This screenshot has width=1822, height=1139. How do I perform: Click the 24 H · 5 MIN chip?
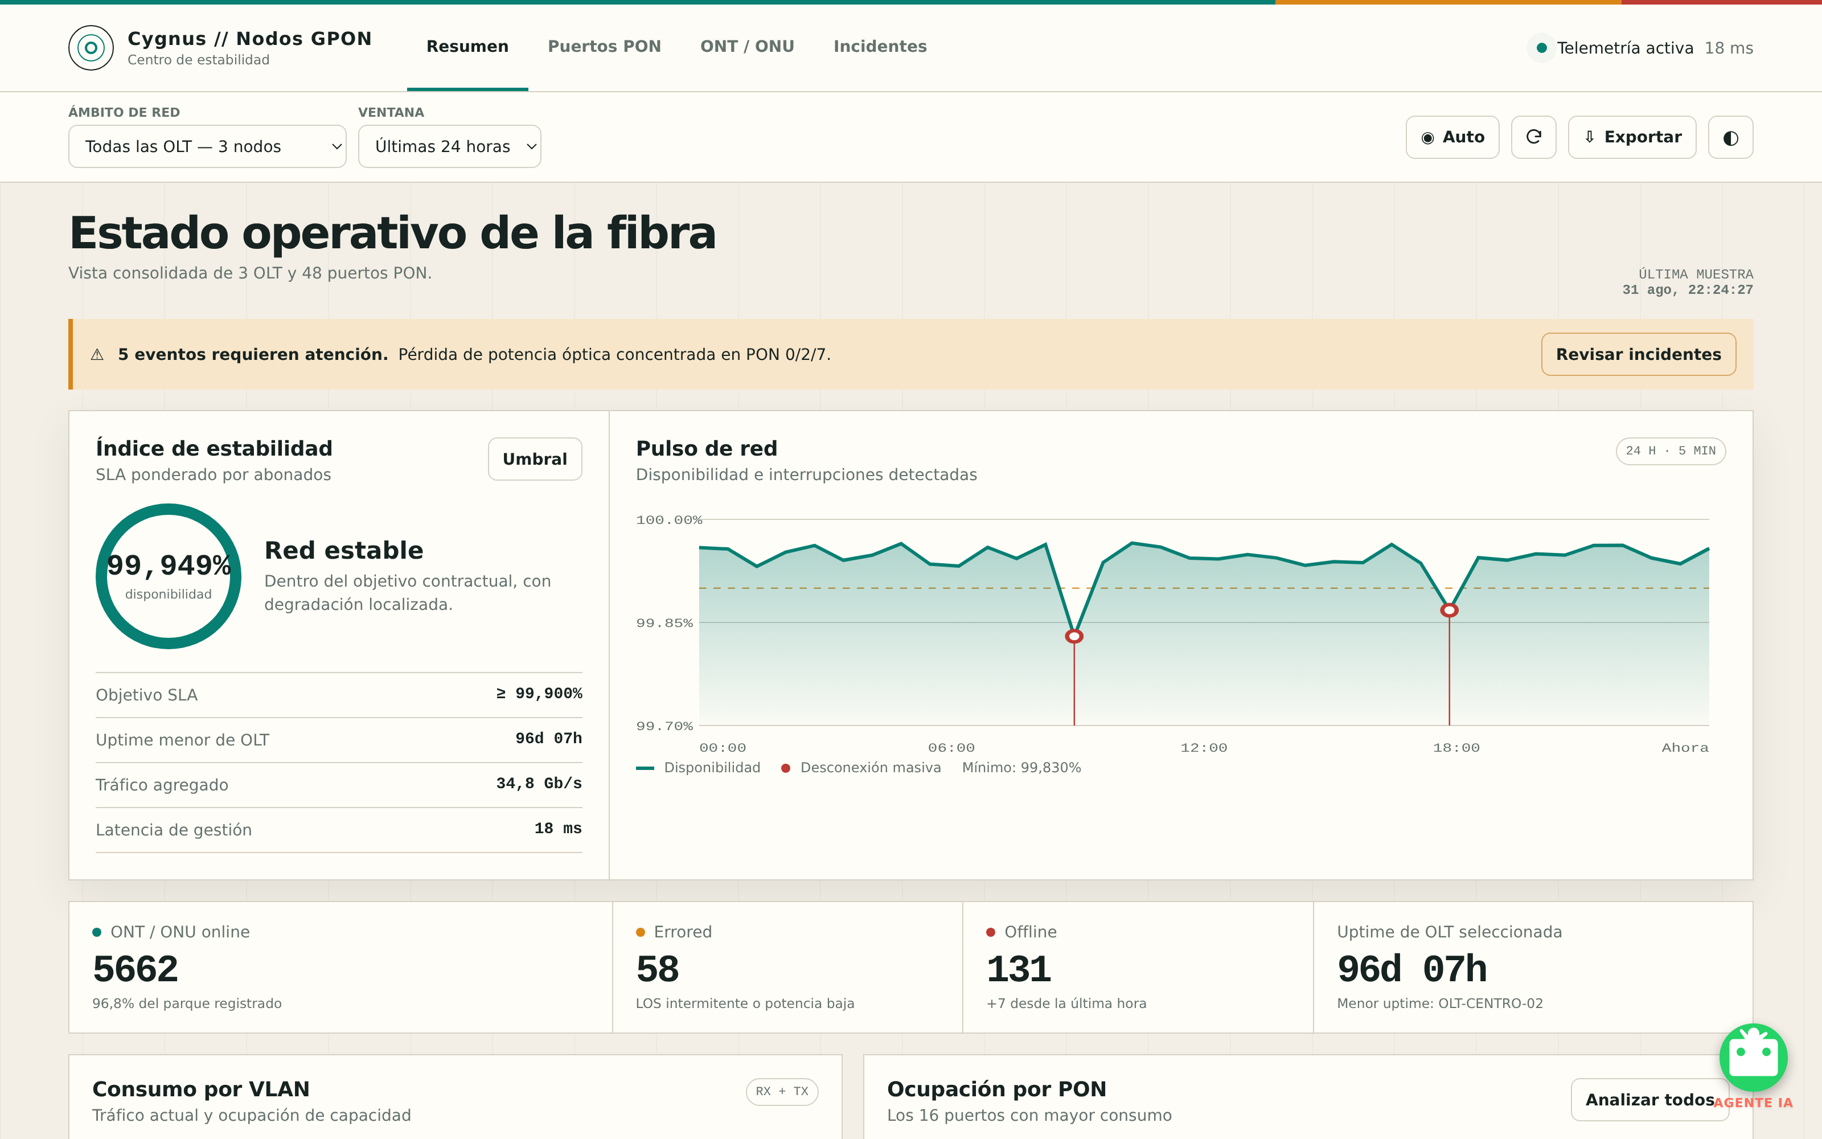pos(1670,451)
